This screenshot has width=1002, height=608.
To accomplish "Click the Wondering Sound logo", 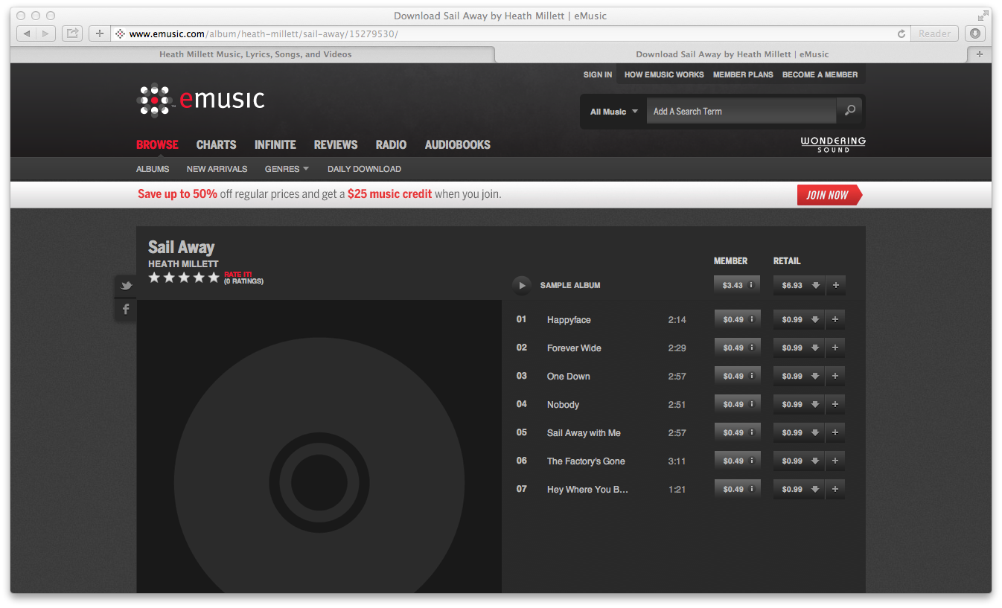I will click(833, 144).
